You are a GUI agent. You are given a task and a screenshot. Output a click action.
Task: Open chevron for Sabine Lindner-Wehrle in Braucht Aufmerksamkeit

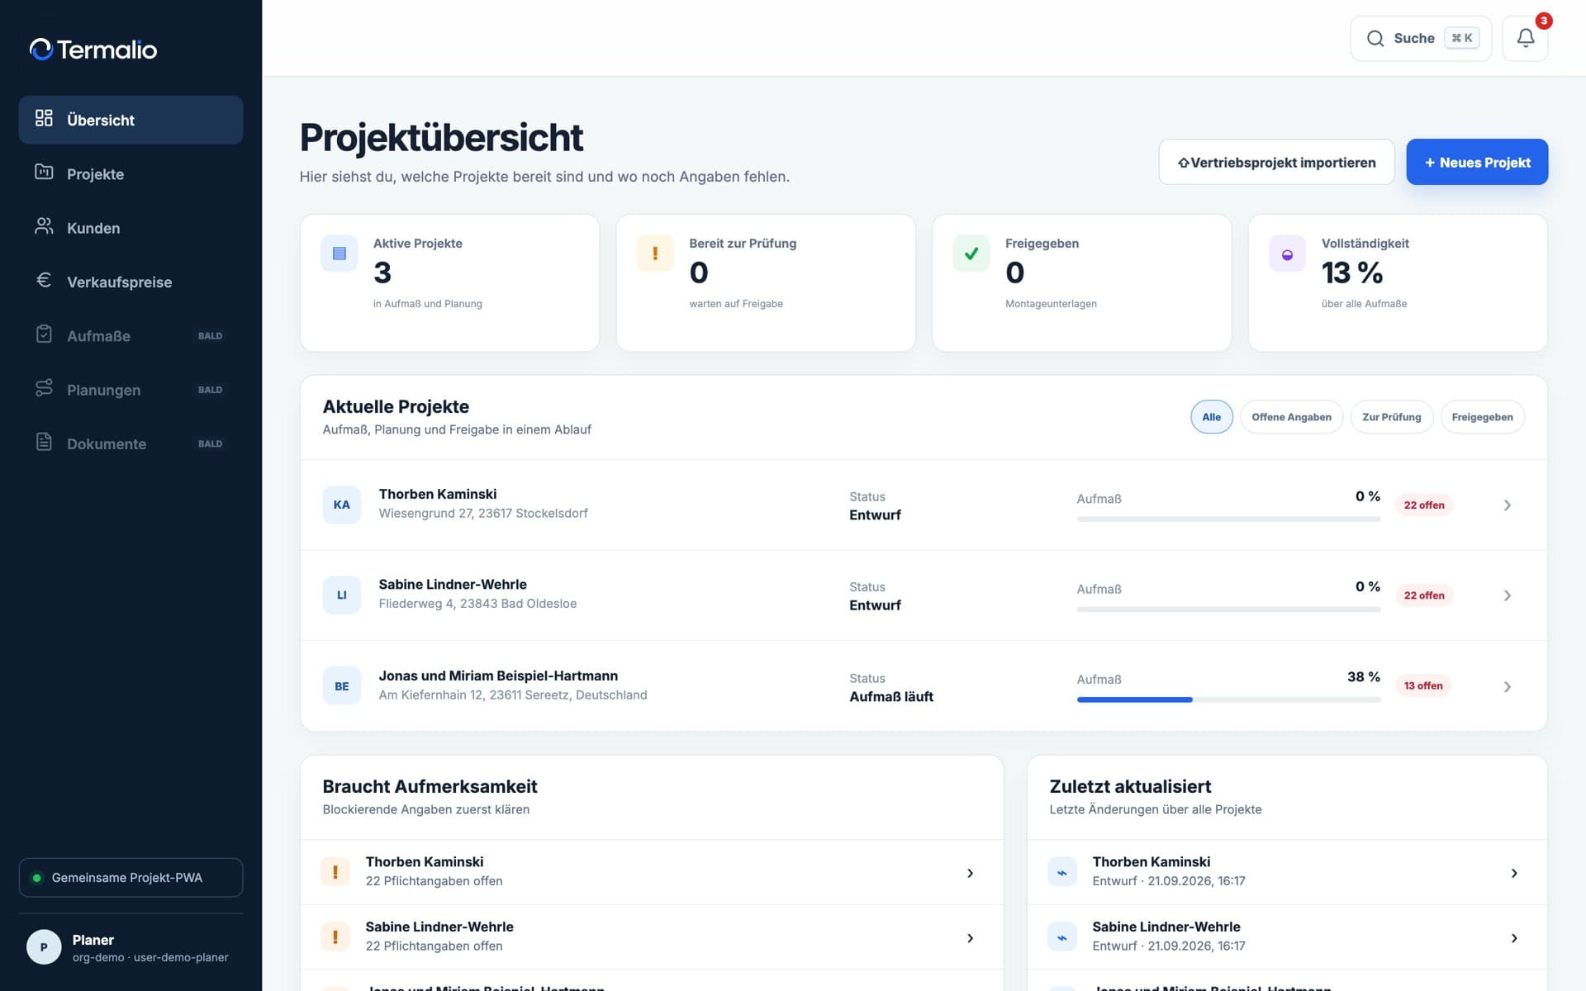pos(970,938)
